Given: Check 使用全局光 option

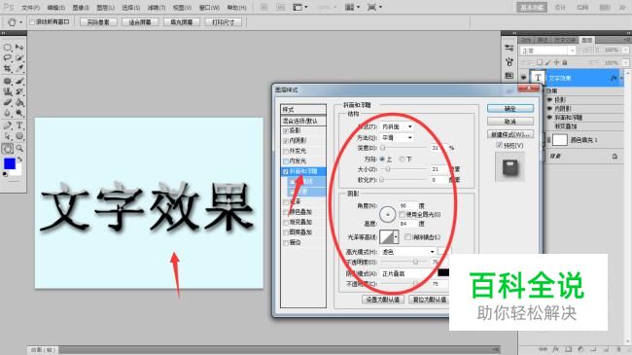Looking at the screenshot, I should click(x=402, y=215).
